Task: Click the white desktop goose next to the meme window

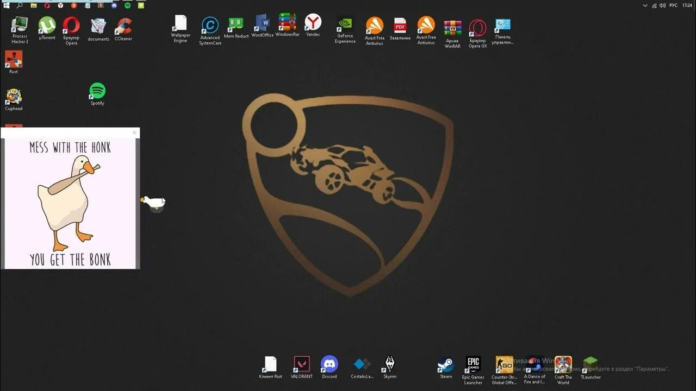Action: point(153,203)
